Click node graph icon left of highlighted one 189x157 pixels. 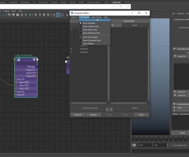(54, 15)
